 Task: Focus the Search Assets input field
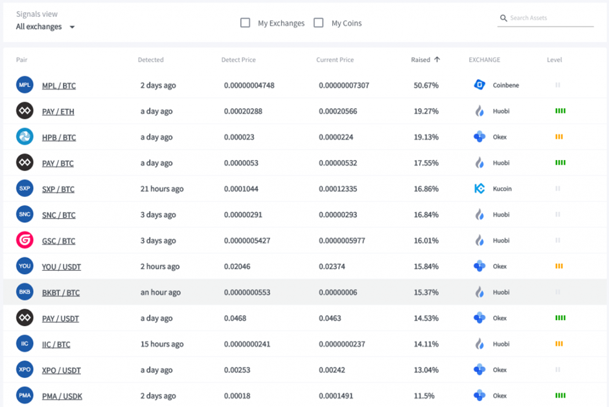551,18
